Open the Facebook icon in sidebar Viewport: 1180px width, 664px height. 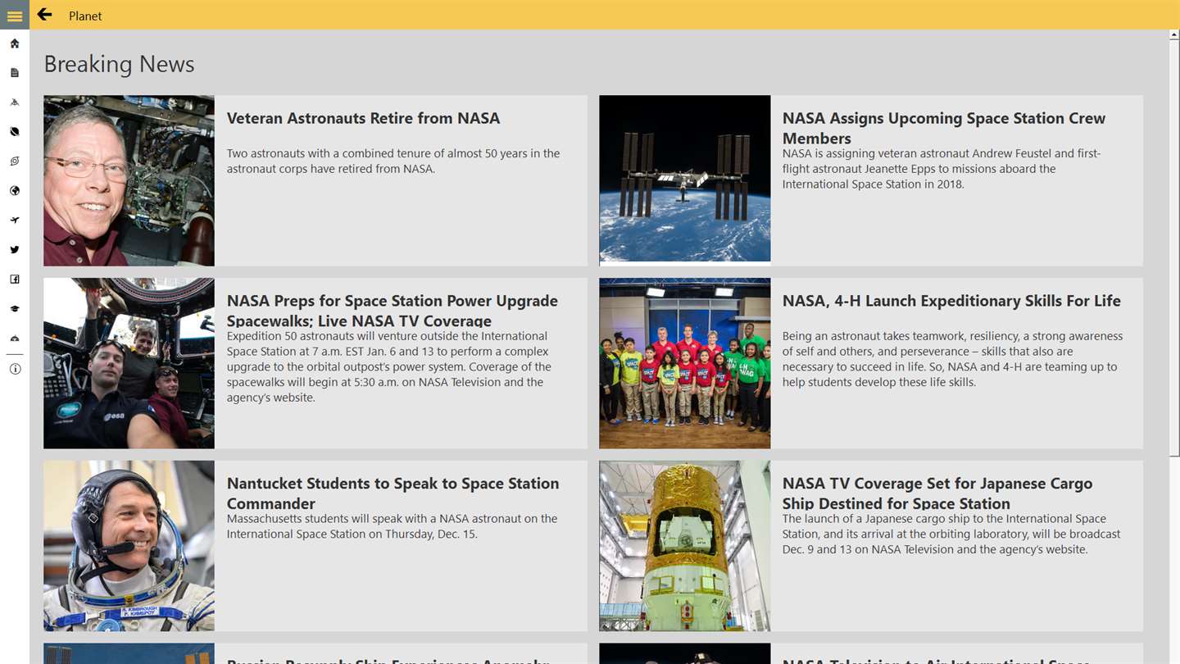tap(15, 280)
